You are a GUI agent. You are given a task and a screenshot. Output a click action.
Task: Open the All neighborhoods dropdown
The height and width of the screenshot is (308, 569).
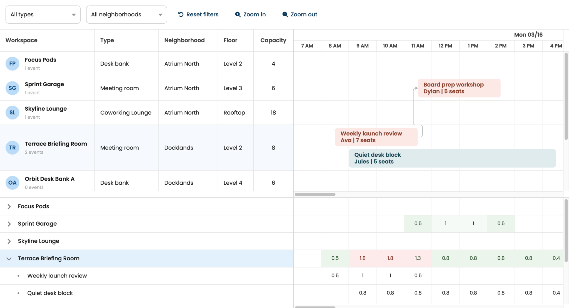pos(126,14)
